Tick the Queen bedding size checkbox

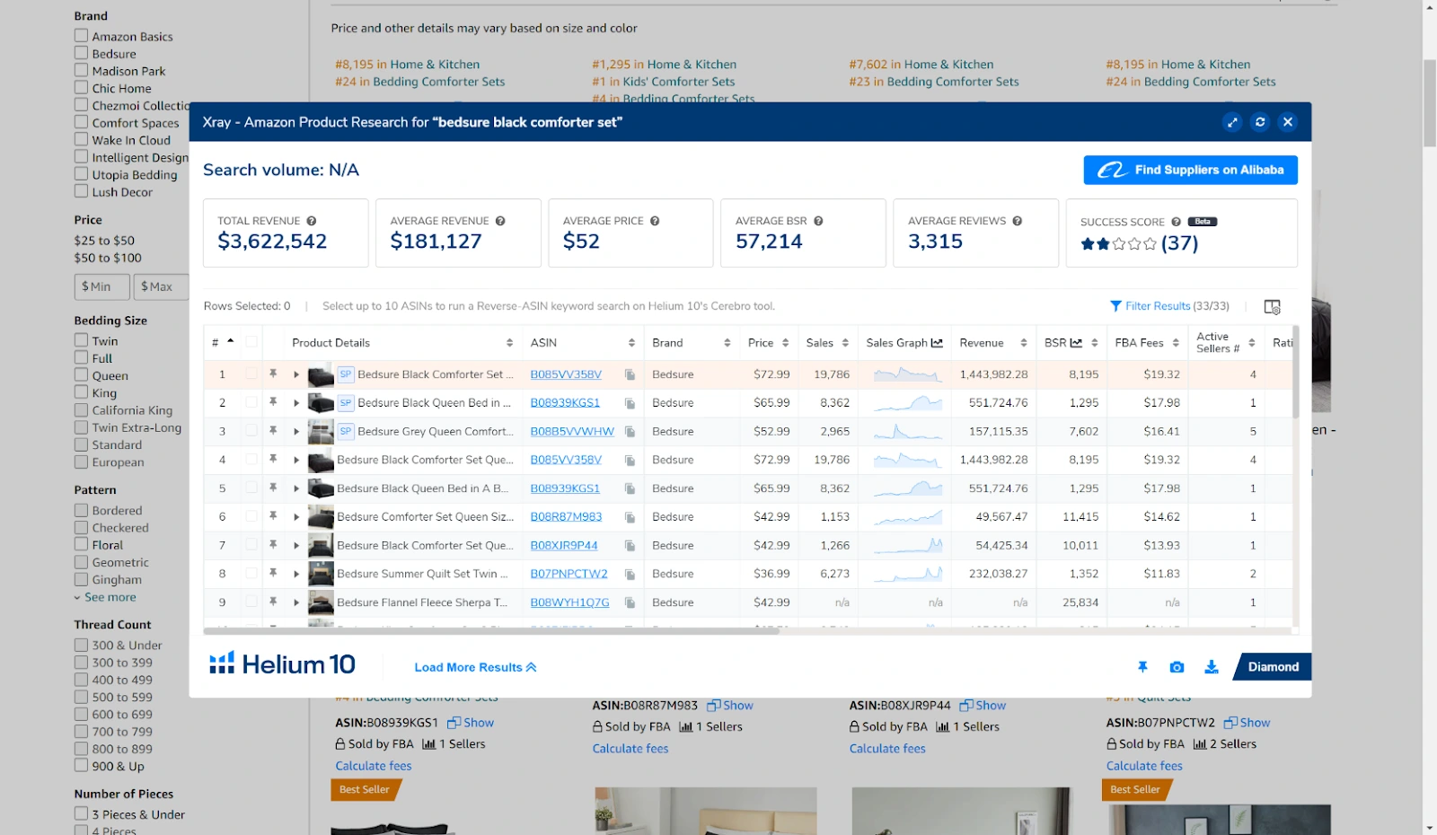[x=82, y=375]
